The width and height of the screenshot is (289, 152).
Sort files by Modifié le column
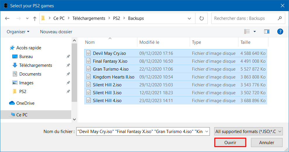149,42
